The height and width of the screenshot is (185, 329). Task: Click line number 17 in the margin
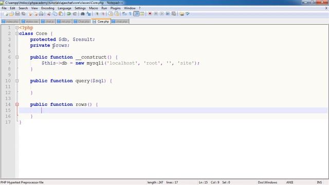(8, 122)
